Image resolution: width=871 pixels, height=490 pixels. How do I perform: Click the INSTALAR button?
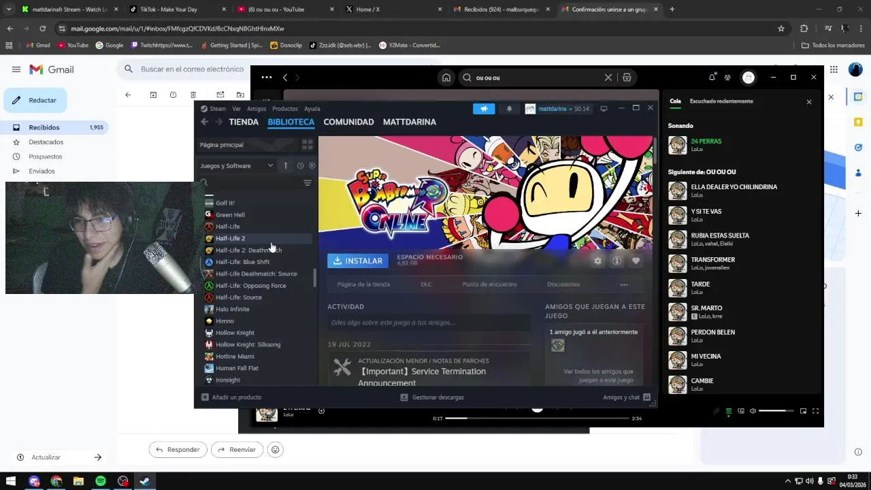(358, 261)
